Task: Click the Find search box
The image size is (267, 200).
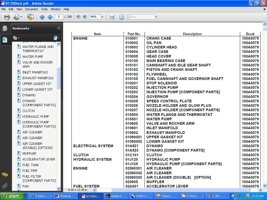Action: (142, 17)
